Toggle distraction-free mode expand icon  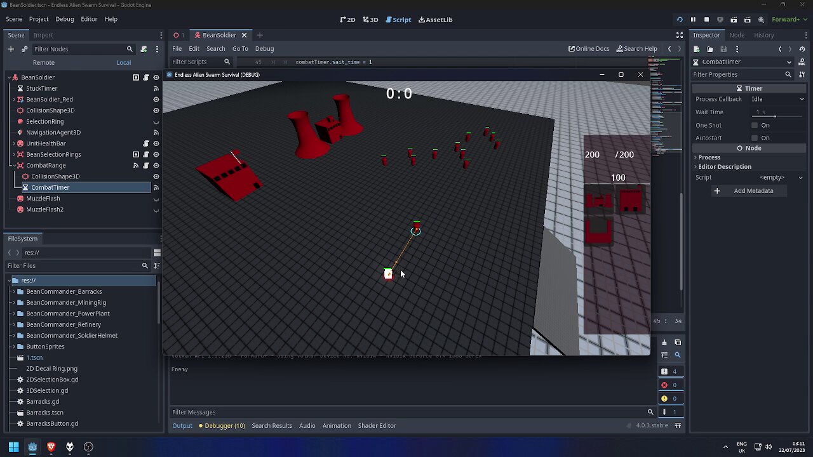(680, 35)
